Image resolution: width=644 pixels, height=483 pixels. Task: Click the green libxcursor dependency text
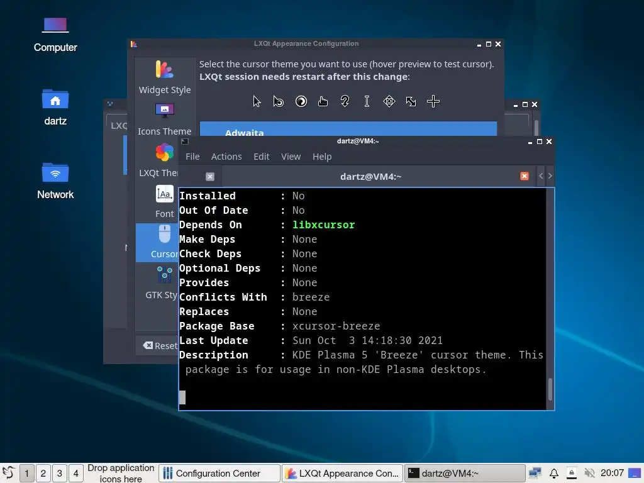coord(324,225)
